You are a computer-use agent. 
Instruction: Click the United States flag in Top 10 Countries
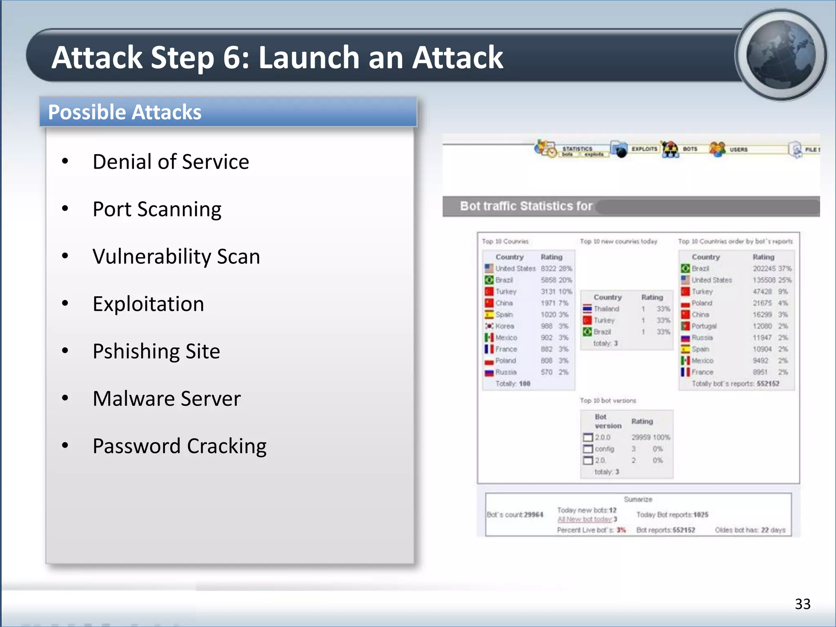click(x=489, y=268)
